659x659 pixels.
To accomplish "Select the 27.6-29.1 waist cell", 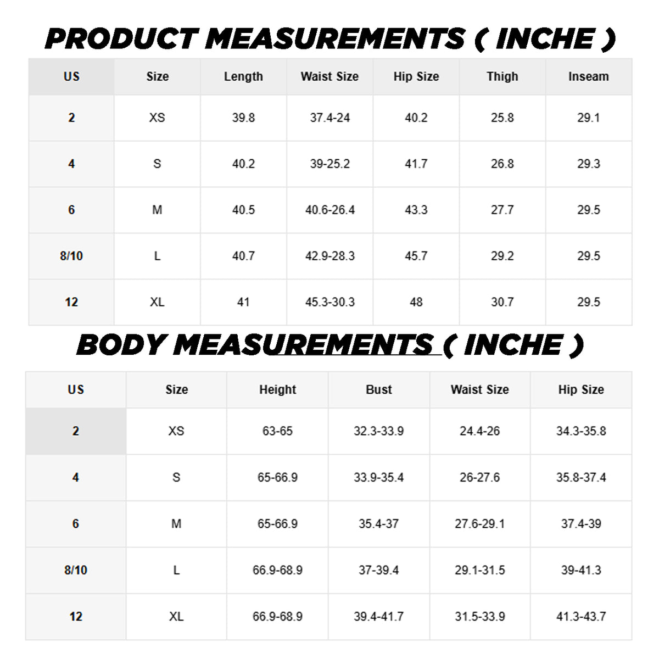I will coord(479,524).
